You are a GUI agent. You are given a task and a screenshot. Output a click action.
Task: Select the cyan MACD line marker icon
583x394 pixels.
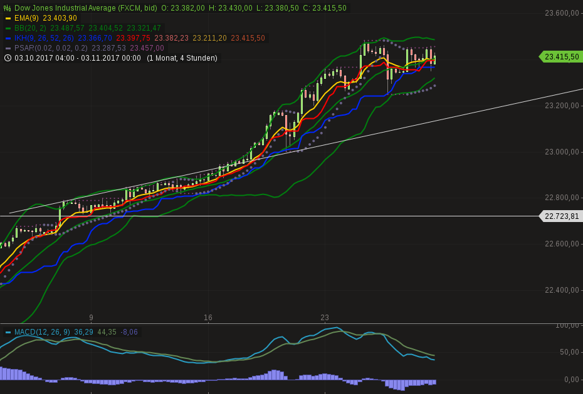coord(8,332)
